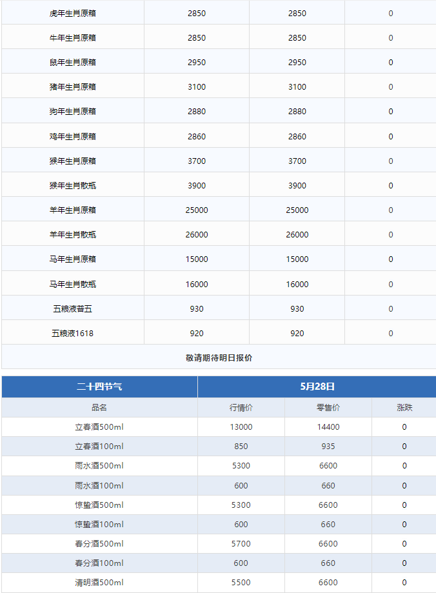
Task: Click the 品名 column header
Action: [99, 408]
